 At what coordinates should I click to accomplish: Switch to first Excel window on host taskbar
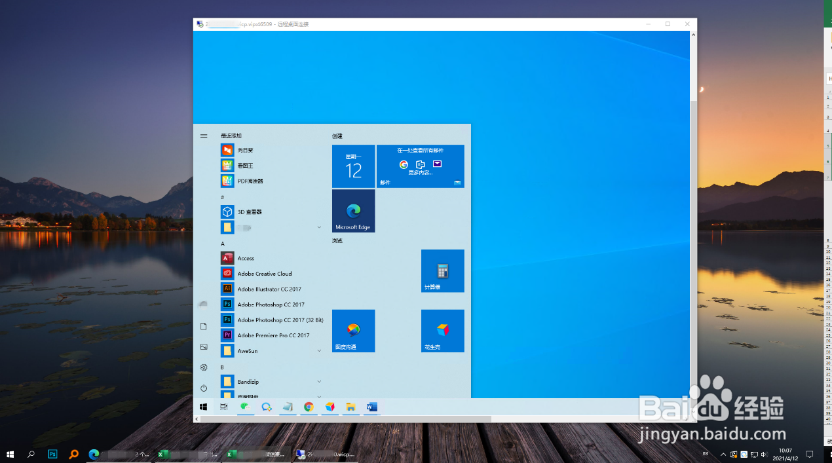[x=187, y=454]
